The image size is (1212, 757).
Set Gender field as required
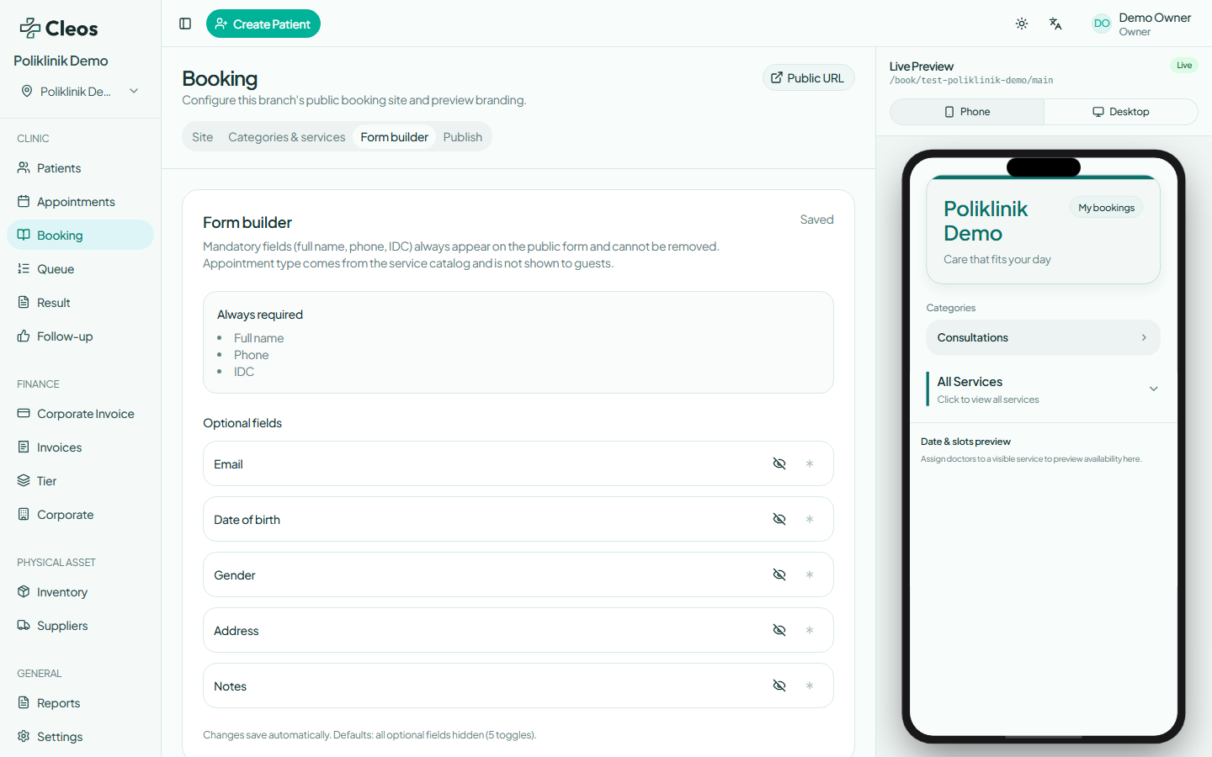point(810,574)
